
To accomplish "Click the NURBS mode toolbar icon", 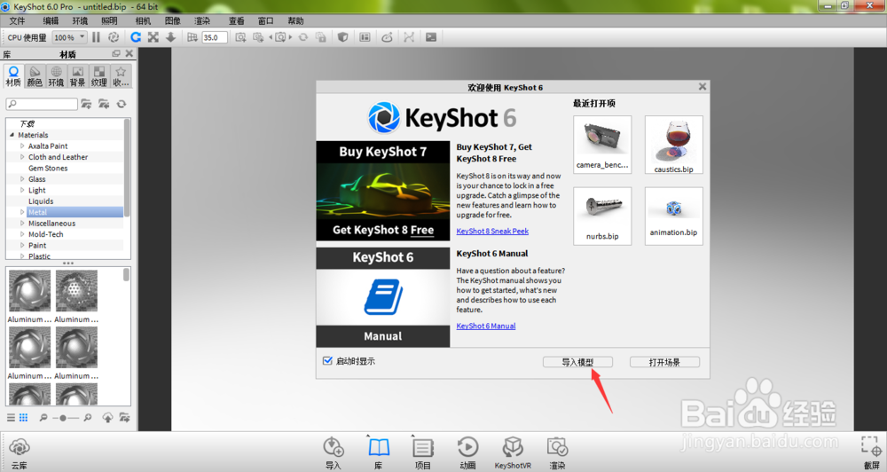I will 409,37.
